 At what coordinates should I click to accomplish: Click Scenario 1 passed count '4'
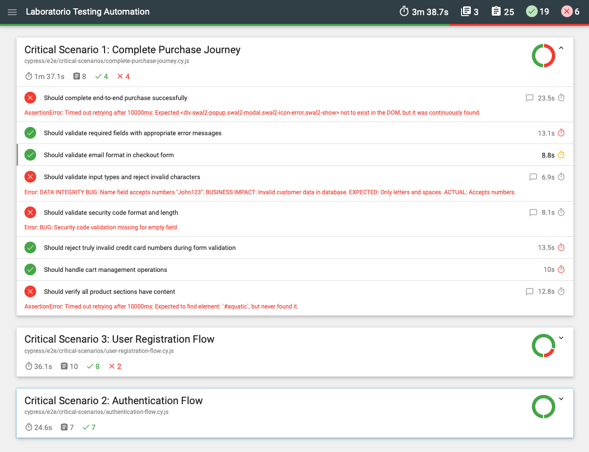point(102,77)
